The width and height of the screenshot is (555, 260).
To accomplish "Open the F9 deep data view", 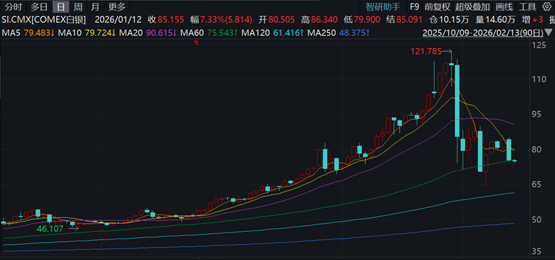I will point(414,7).
